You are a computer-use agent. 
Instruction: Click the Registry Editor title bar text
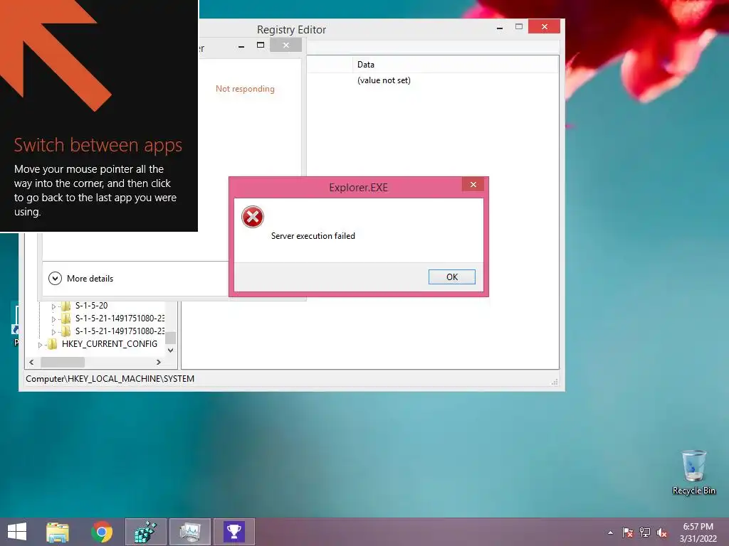click(291, 29)
